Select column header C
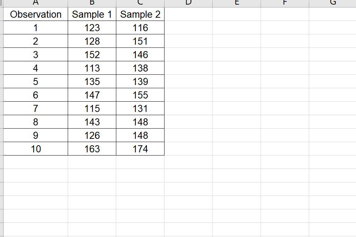 point(140,3)
